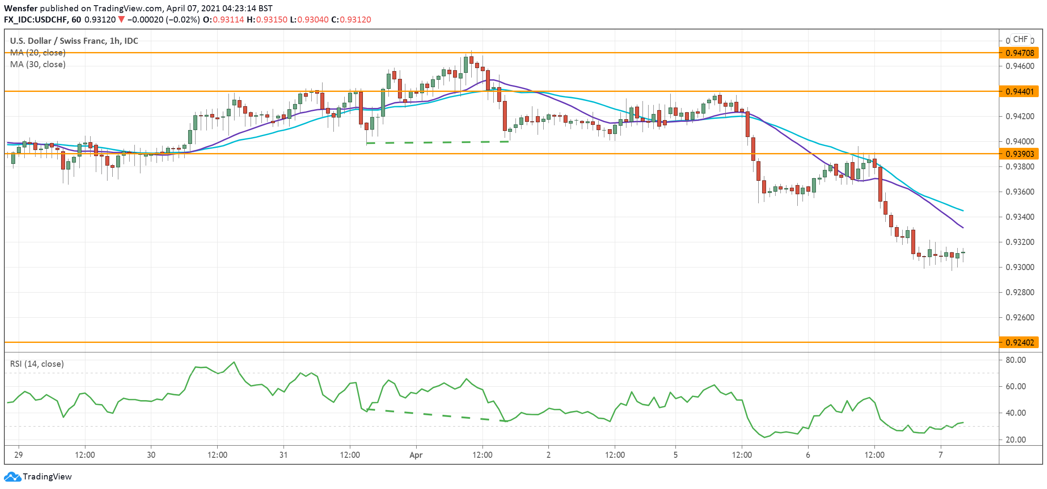The width and height of the screenshot is (1047, 489).
Task: Click the 80.00 RSI scale value
Action: [x=1016, y=360]
